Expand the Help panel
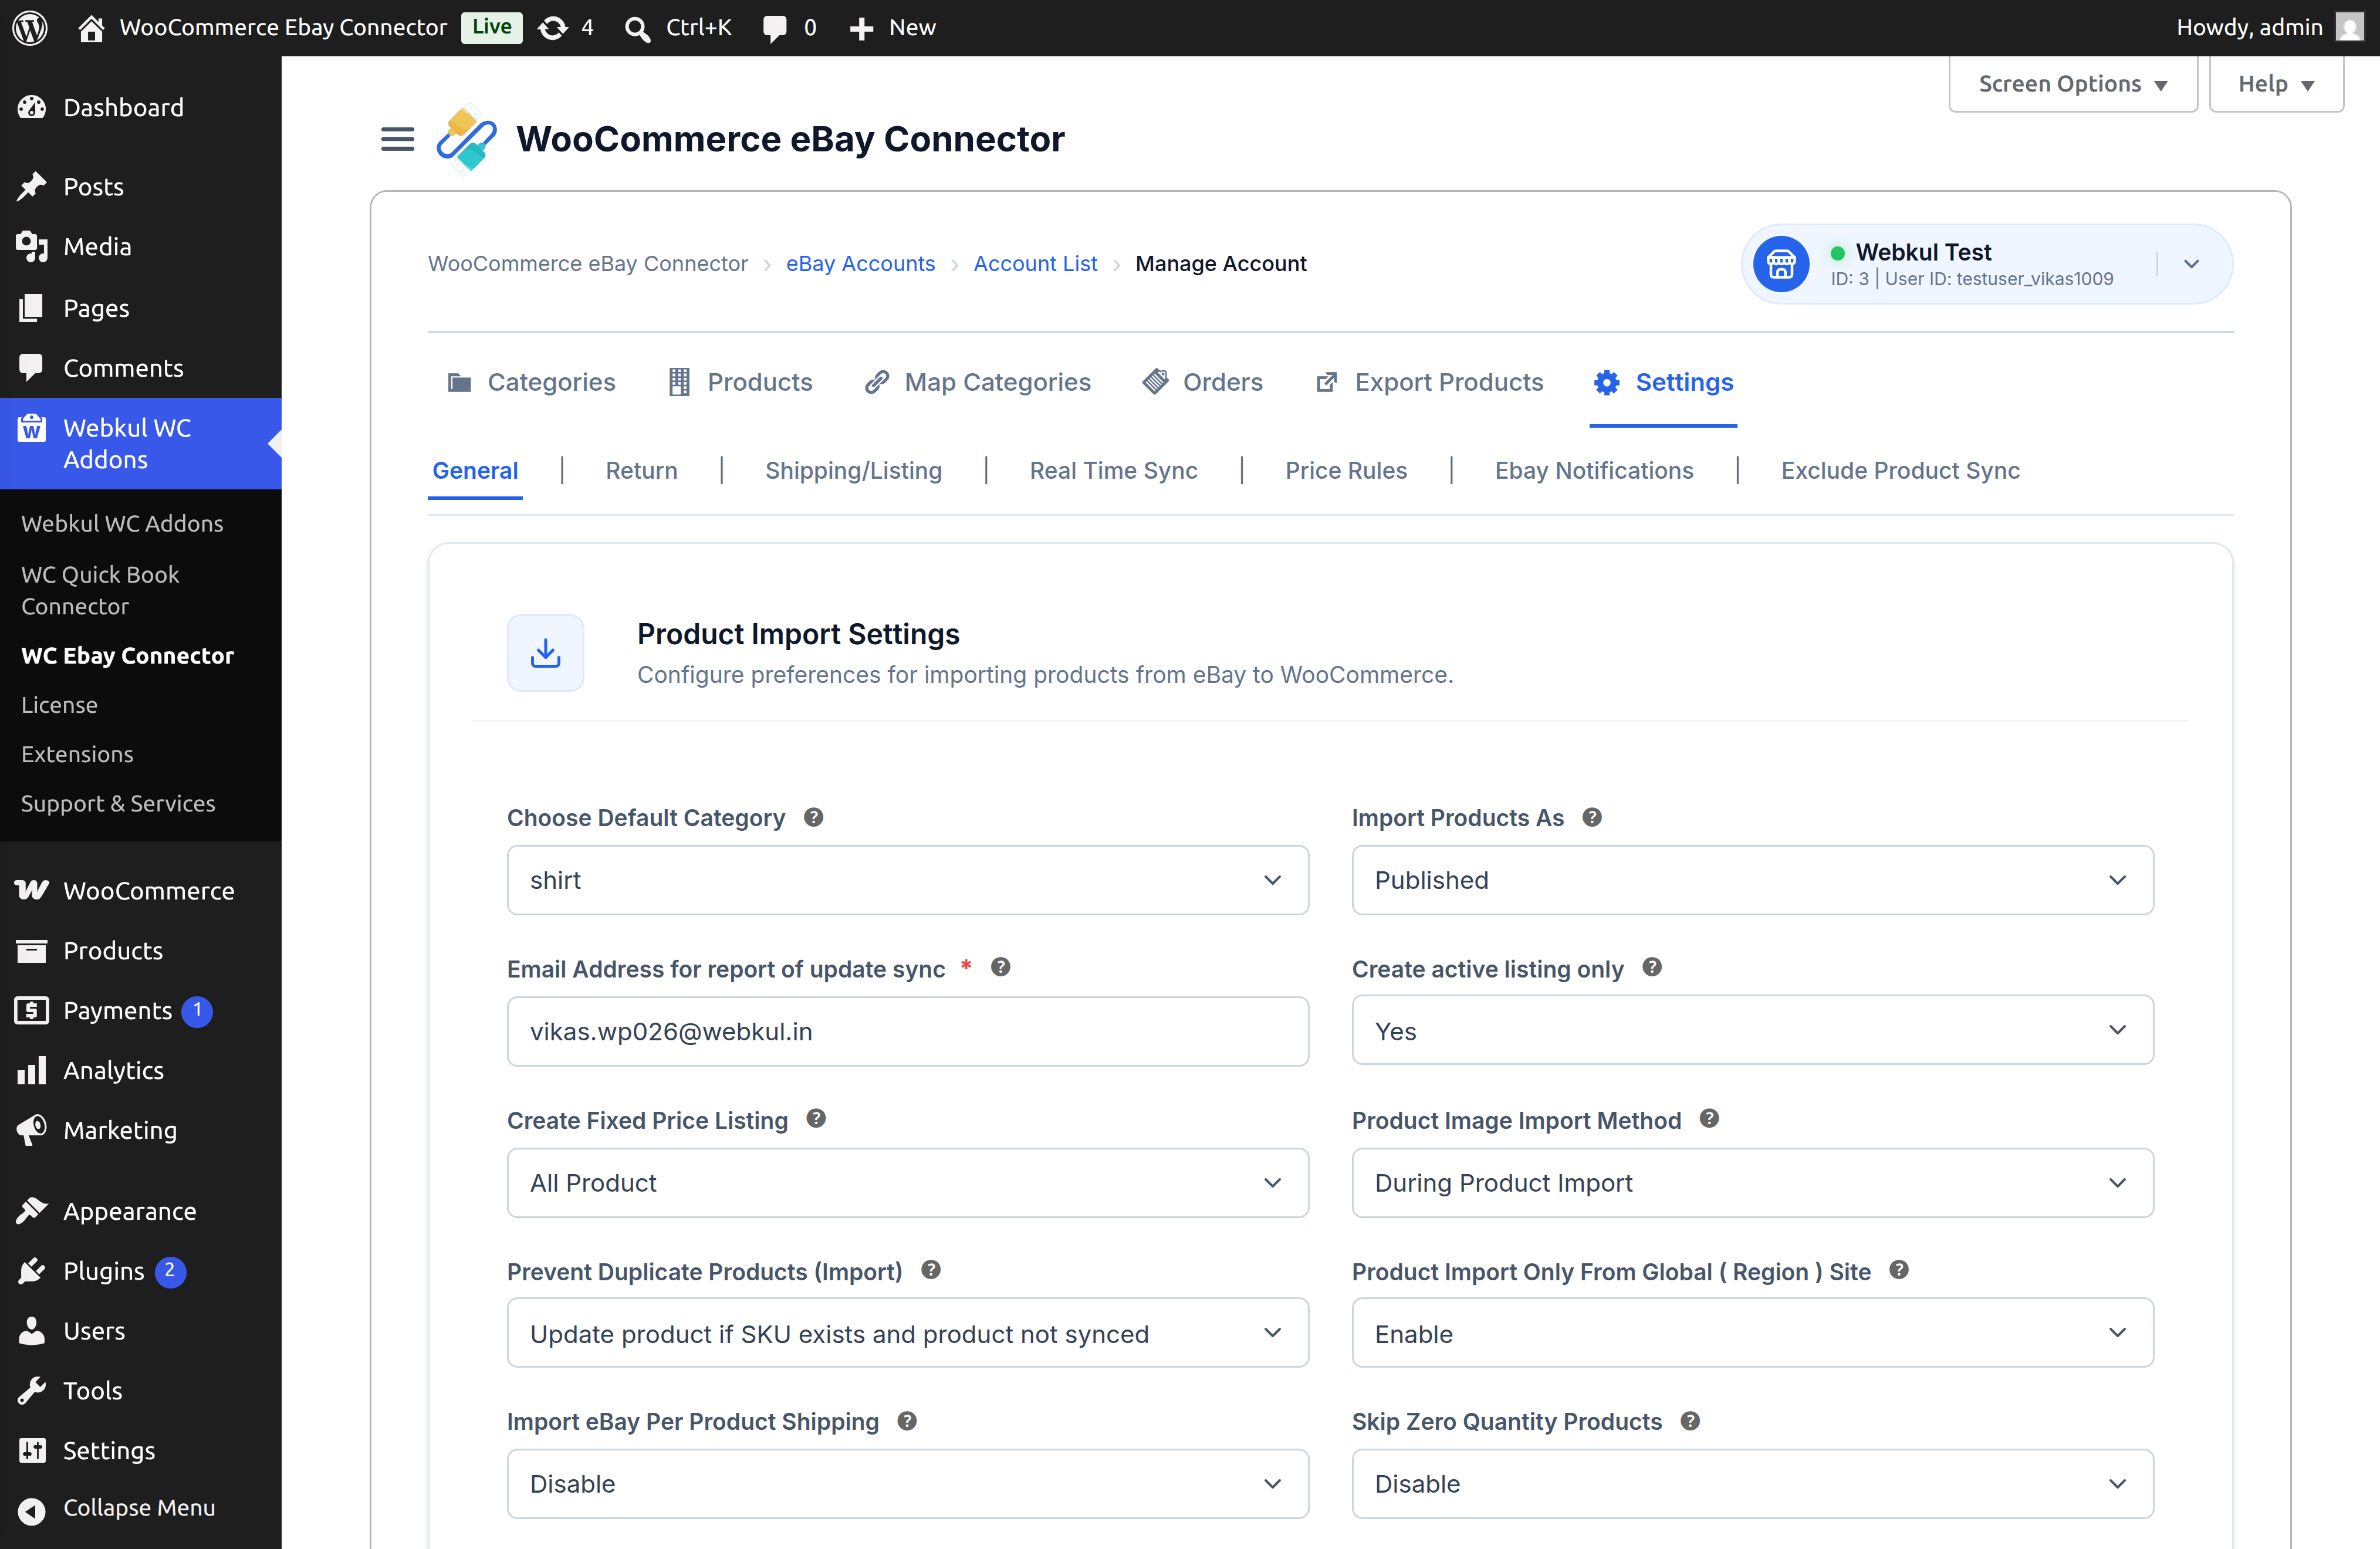The height and width of the screenshot is (1549, 2380). point(2276,84)
